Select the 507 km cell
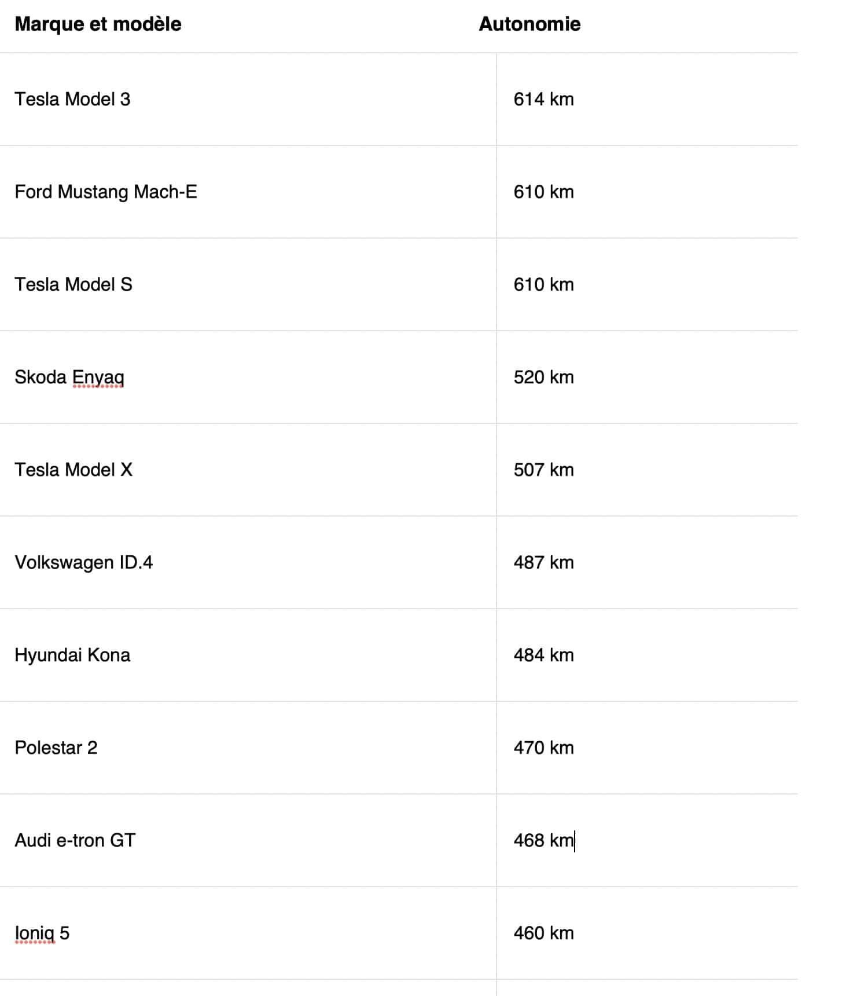Screen dimensions: 846x996 pos(647,470)
